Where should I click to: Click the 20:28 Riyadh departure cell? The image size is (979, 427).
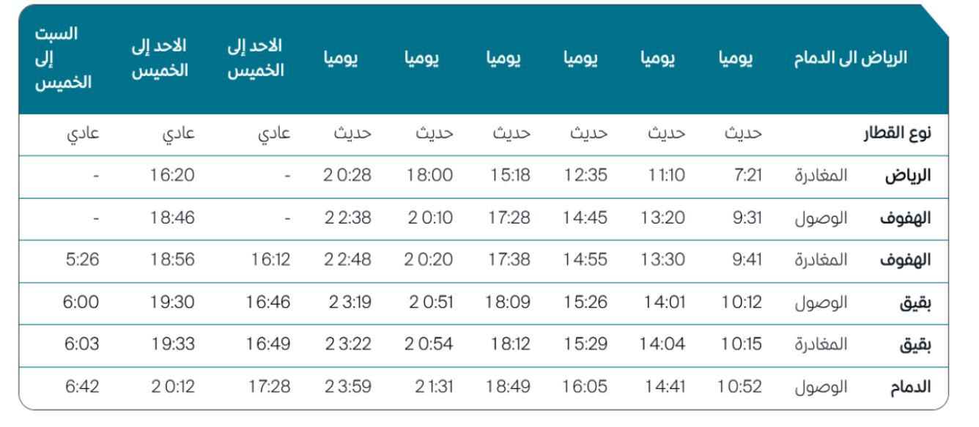[347, 176]
